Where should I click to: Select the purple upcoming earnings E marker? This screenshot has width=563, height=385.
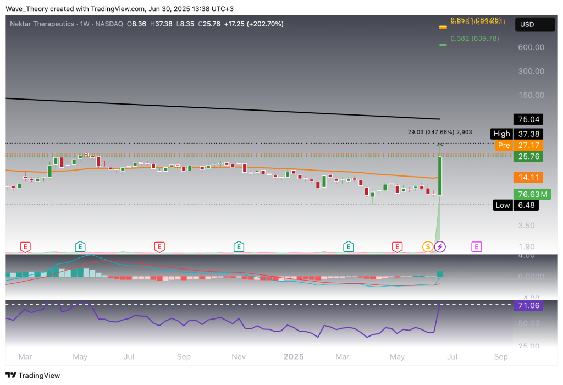tap(477, 247)
